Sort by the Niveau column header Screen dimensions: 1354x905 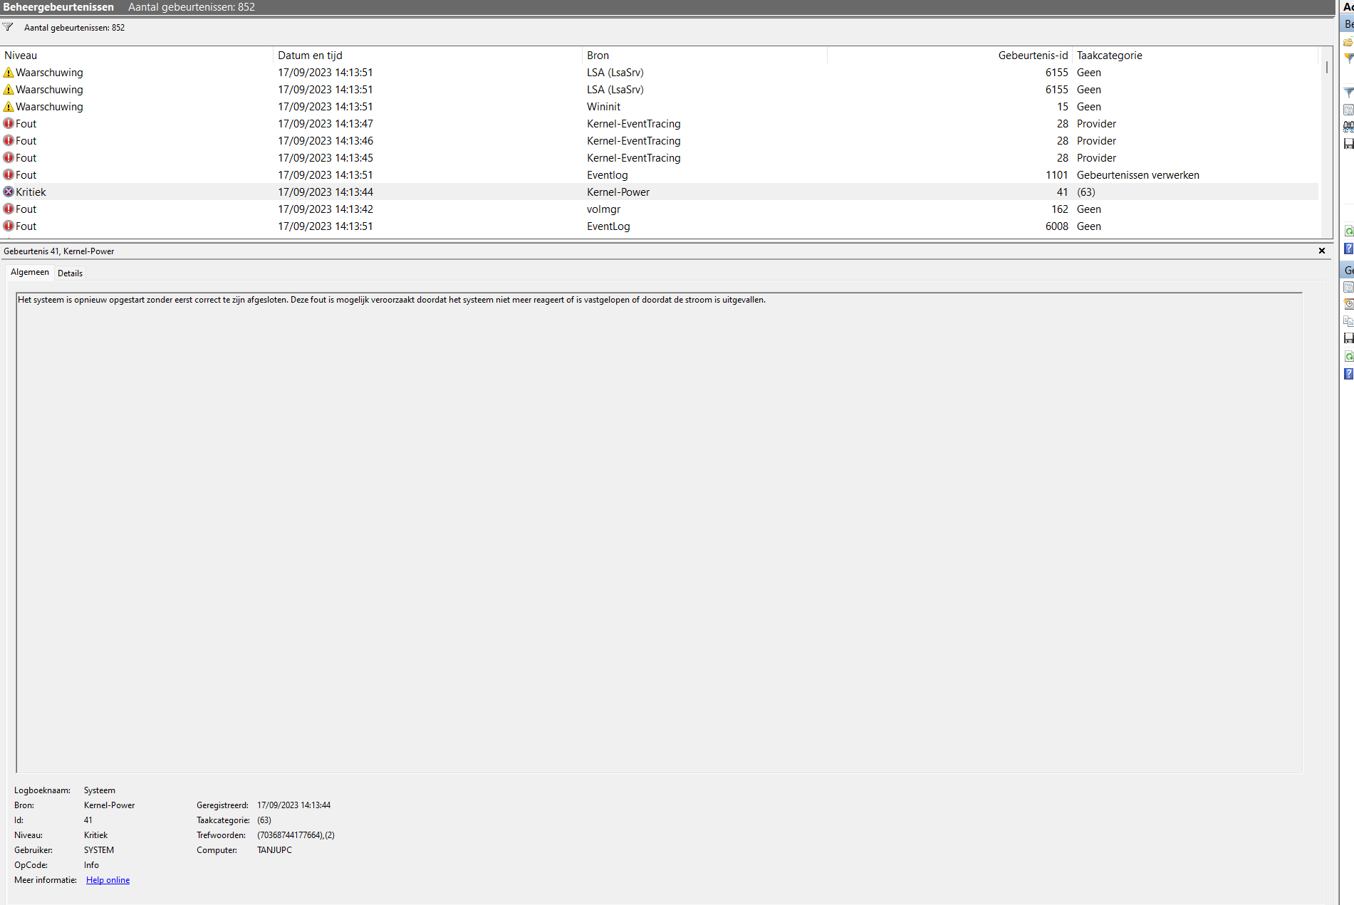click(x=137, y=56)
